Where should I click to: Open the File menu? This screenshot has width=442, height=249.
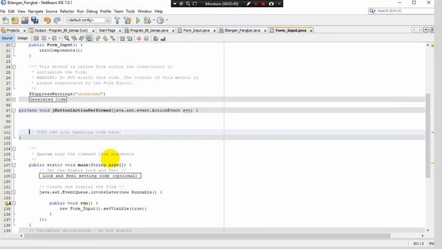pos(3,11)
